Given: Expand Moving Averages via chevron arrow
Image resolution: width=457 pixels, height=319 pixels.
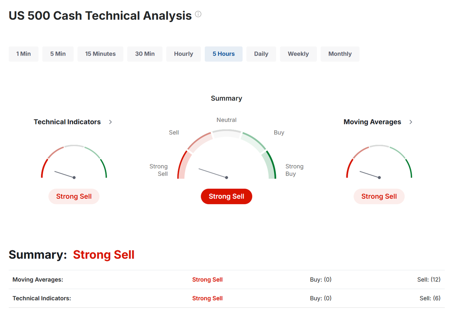Looking at the screenshot, I should [x=410, y=122].
